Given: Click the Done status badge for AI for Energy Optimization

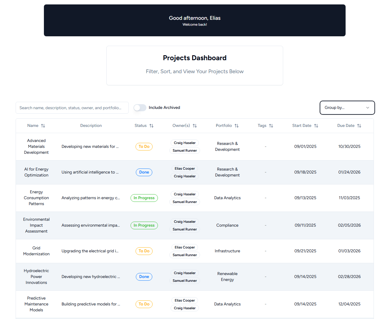Looking at the screenshot, I should (x=144, y=172).
